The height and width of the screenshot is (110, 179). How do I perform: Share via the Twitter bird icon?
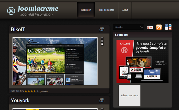[170, 26]
